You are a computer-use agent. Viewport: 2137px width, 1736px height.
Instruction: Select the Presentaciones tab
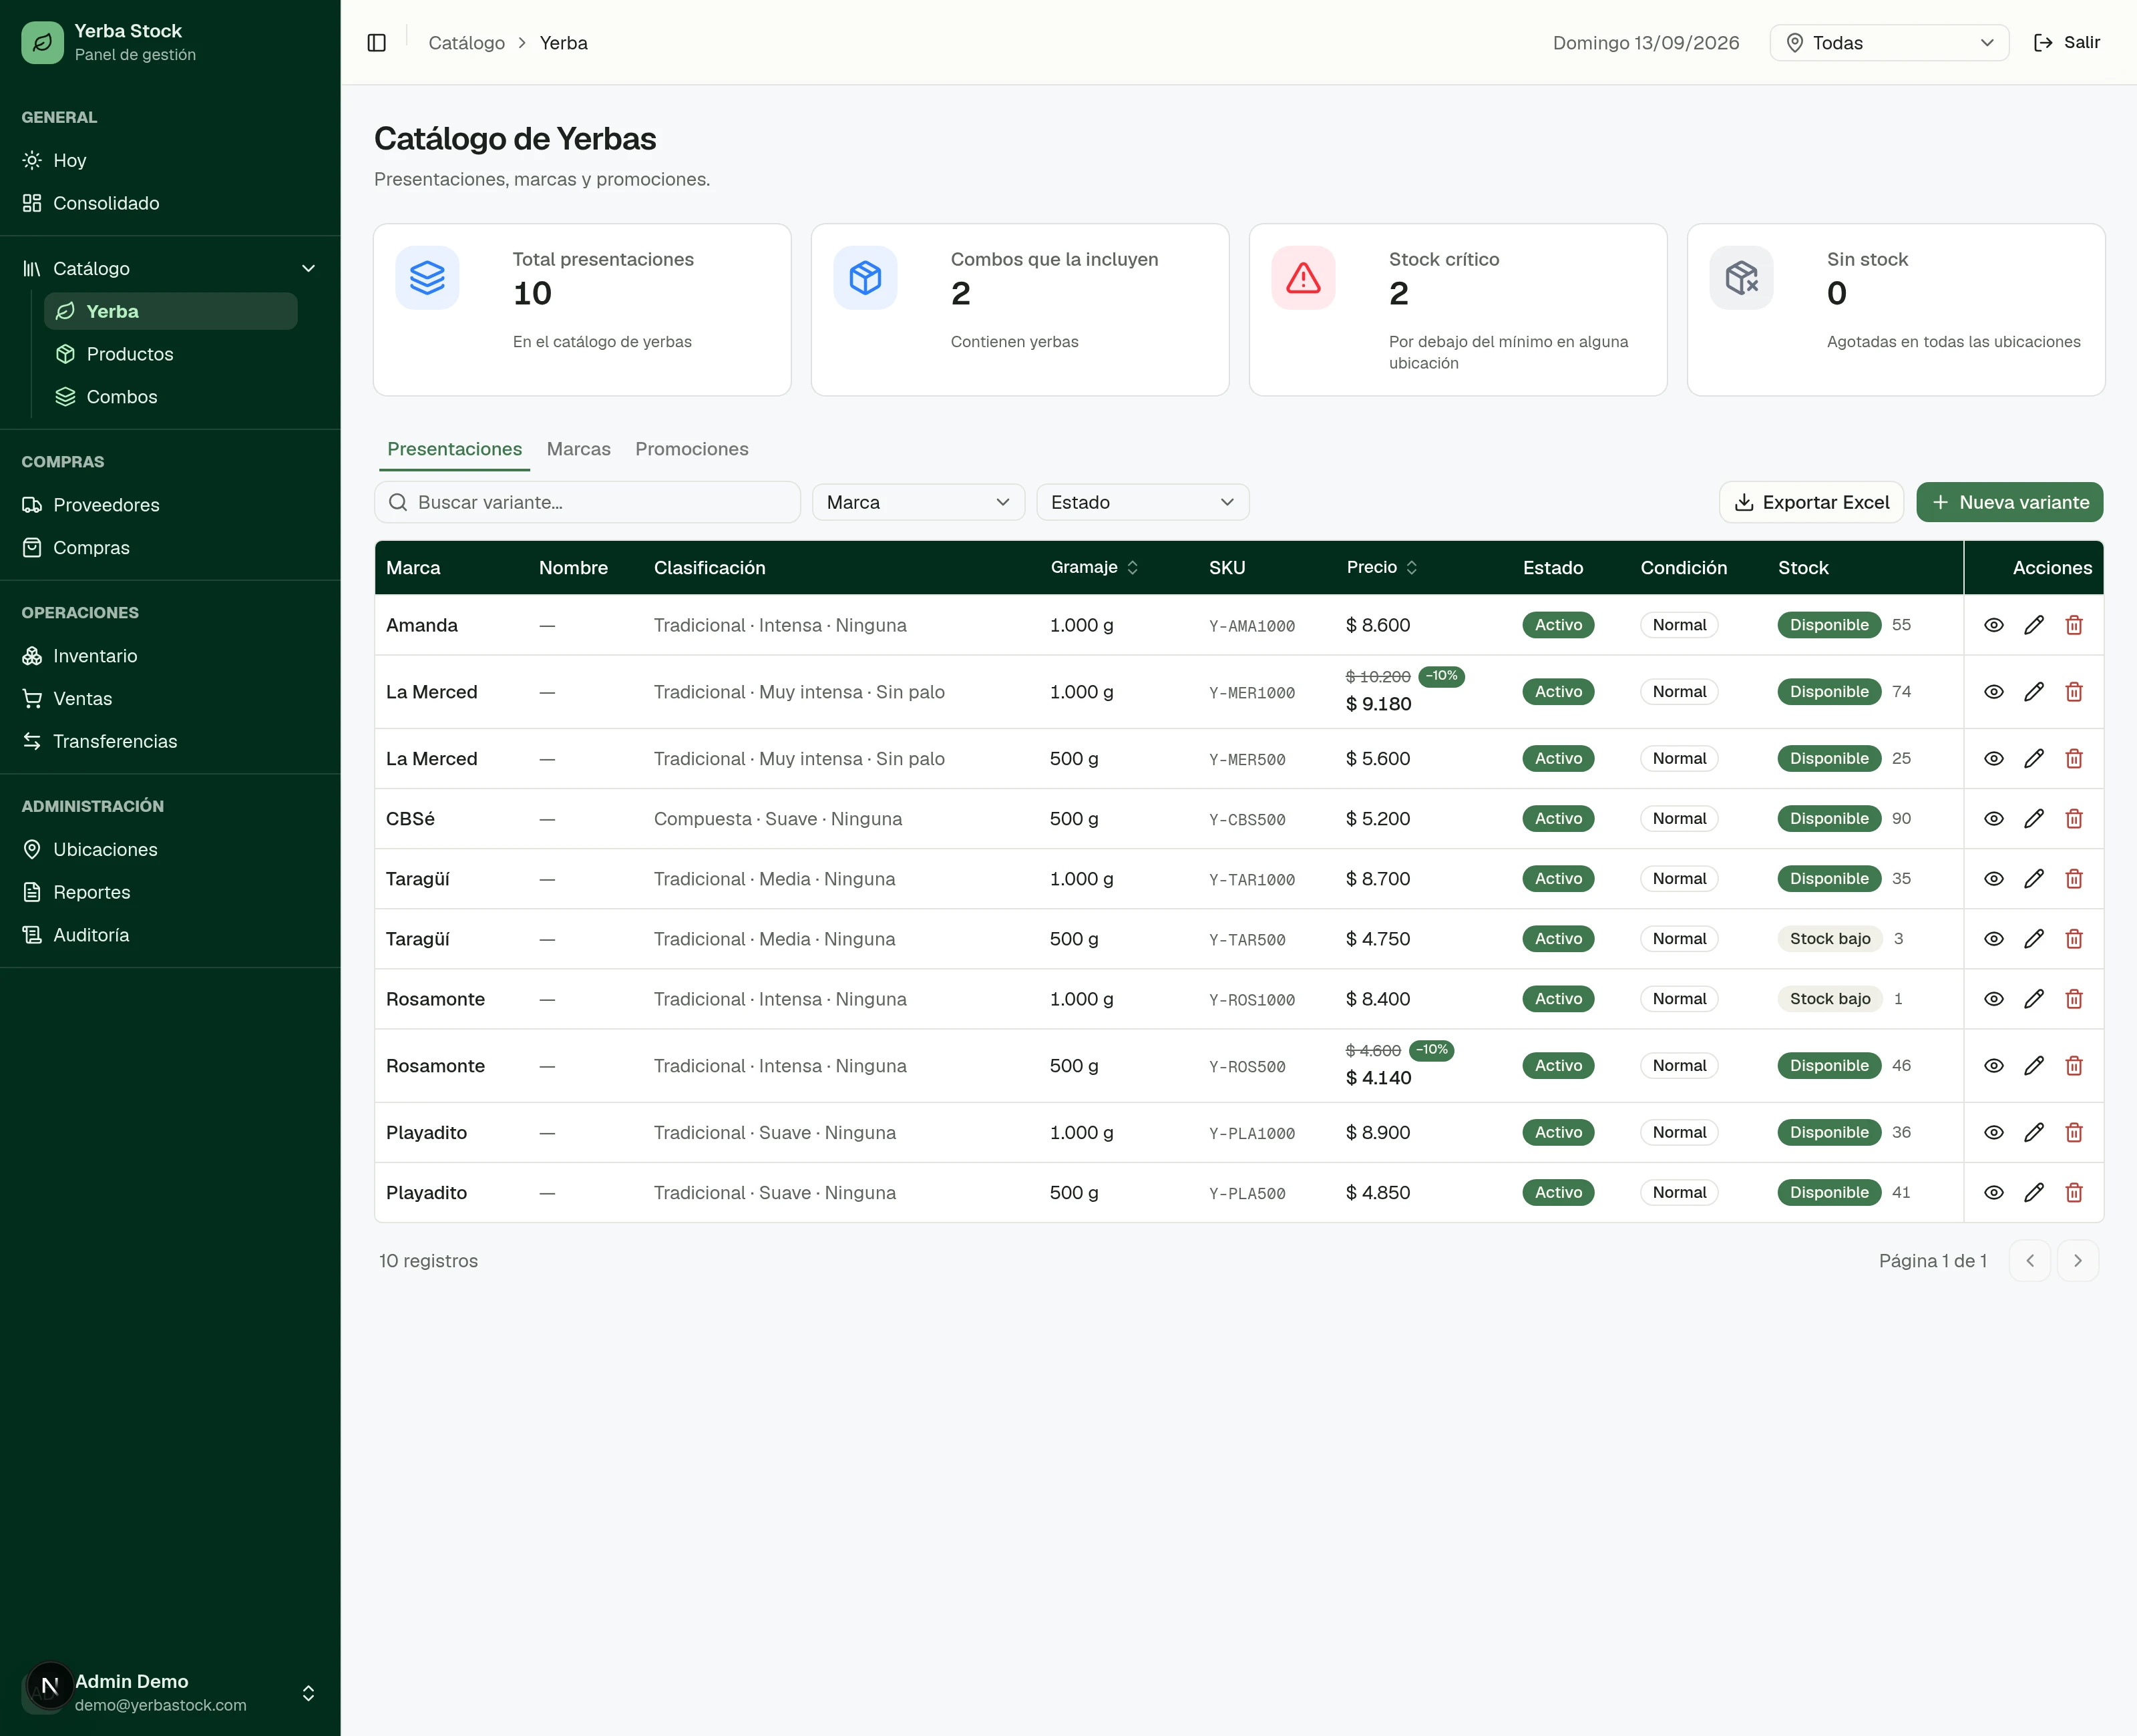point(454,450)
